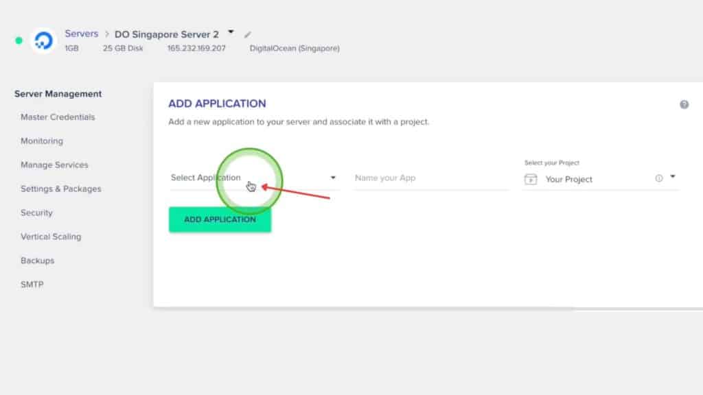
Task: Open the Monitoring section
Action: click(x=41, y=141)
